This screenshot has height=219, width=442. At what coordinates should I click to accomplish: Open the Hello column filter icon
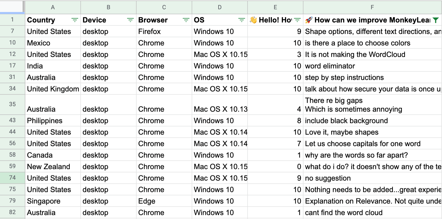[x=297, y=20]
